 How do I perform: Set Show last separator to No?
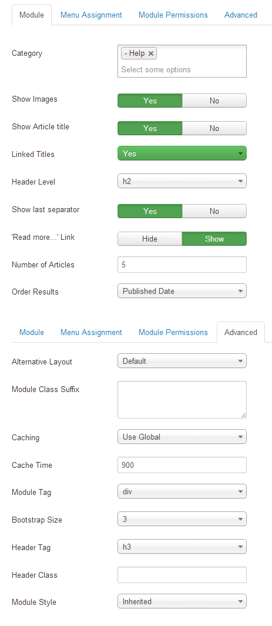tap(214, 211)
